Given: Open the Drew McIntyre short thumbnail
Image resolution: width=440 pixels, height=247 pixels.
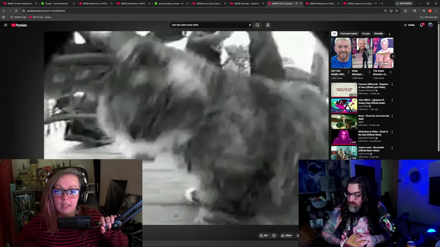Looking at the screenshot, I should (x=362, y=53).
